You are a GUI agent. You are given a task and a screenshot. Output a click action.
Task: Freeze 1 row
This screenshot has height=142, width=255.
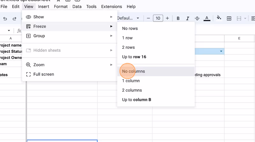coord(156,38)
